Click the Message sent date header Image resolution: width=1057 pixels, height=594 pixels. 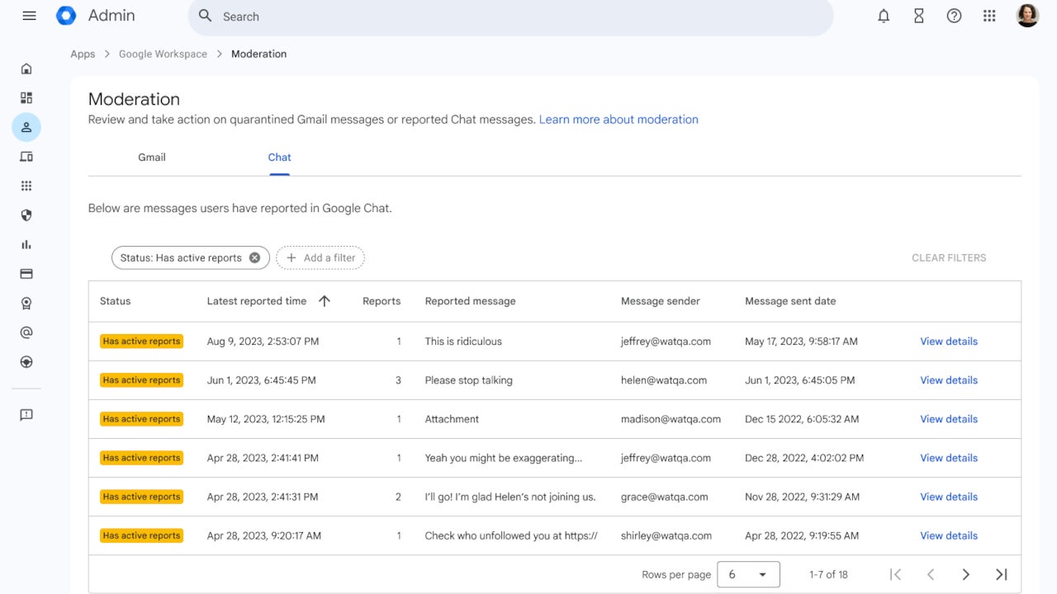790,301
